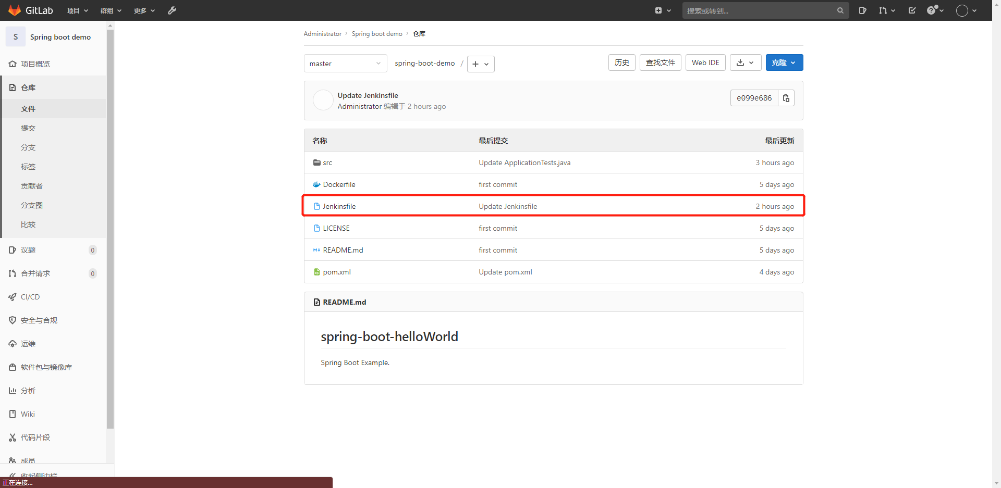Image resolution: width=1001 pixels, height=488 pixels.
Task: Click the 代码片段 scissors icon
Action: pyautogui.click(x=13, y=437)
